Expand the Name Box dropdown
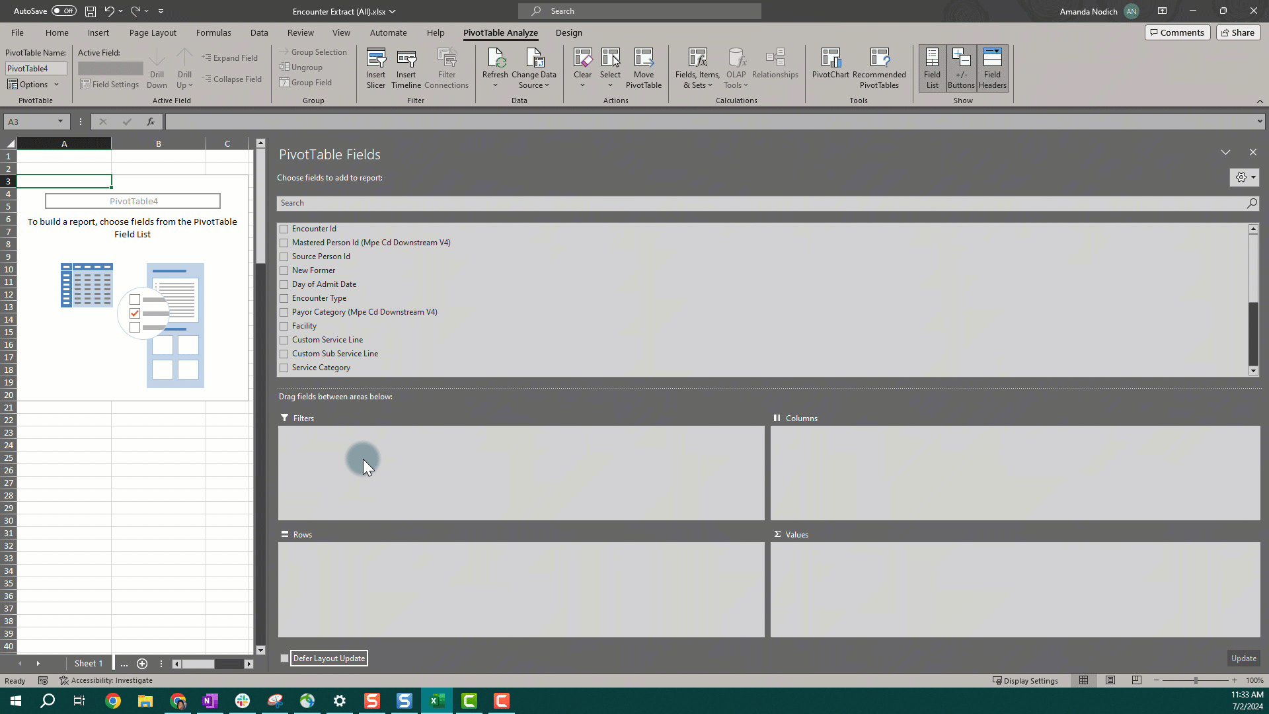This screenshot has width=1269, height=714. click(60, 122)
